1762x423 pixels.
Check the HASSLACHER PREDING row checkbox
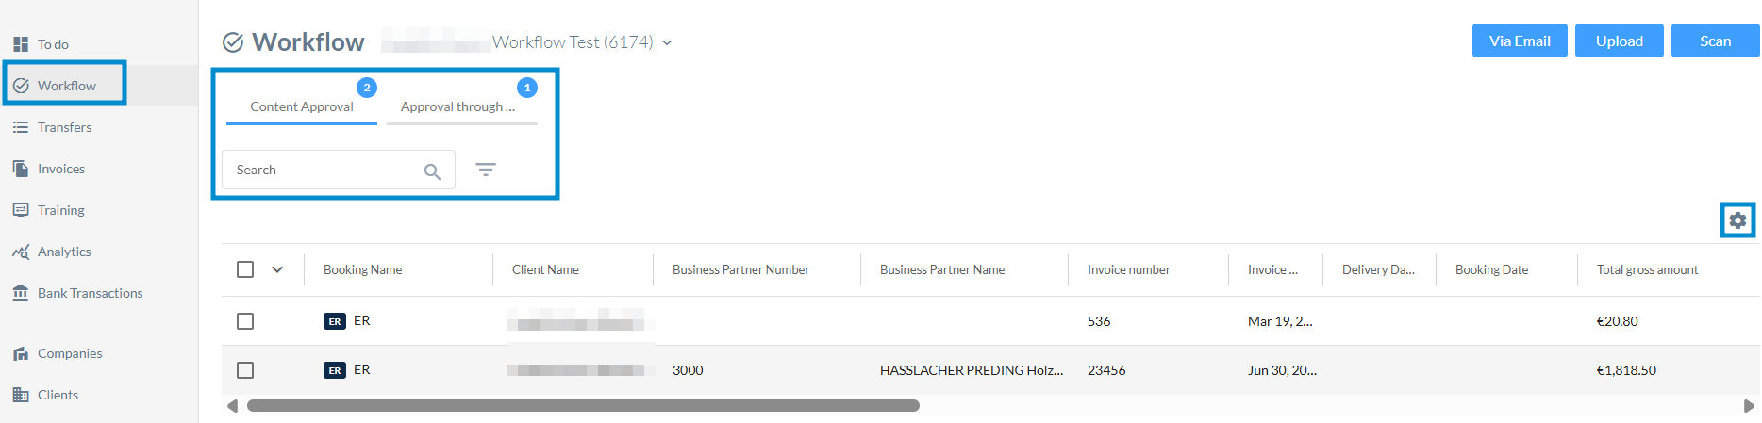tap(245, 370)
